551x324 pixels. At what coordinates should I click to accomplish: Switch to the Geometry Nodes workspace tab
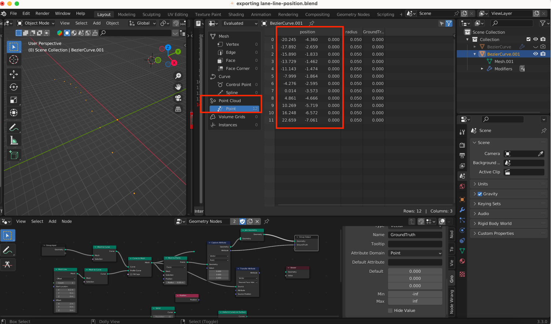coord(353,15)
